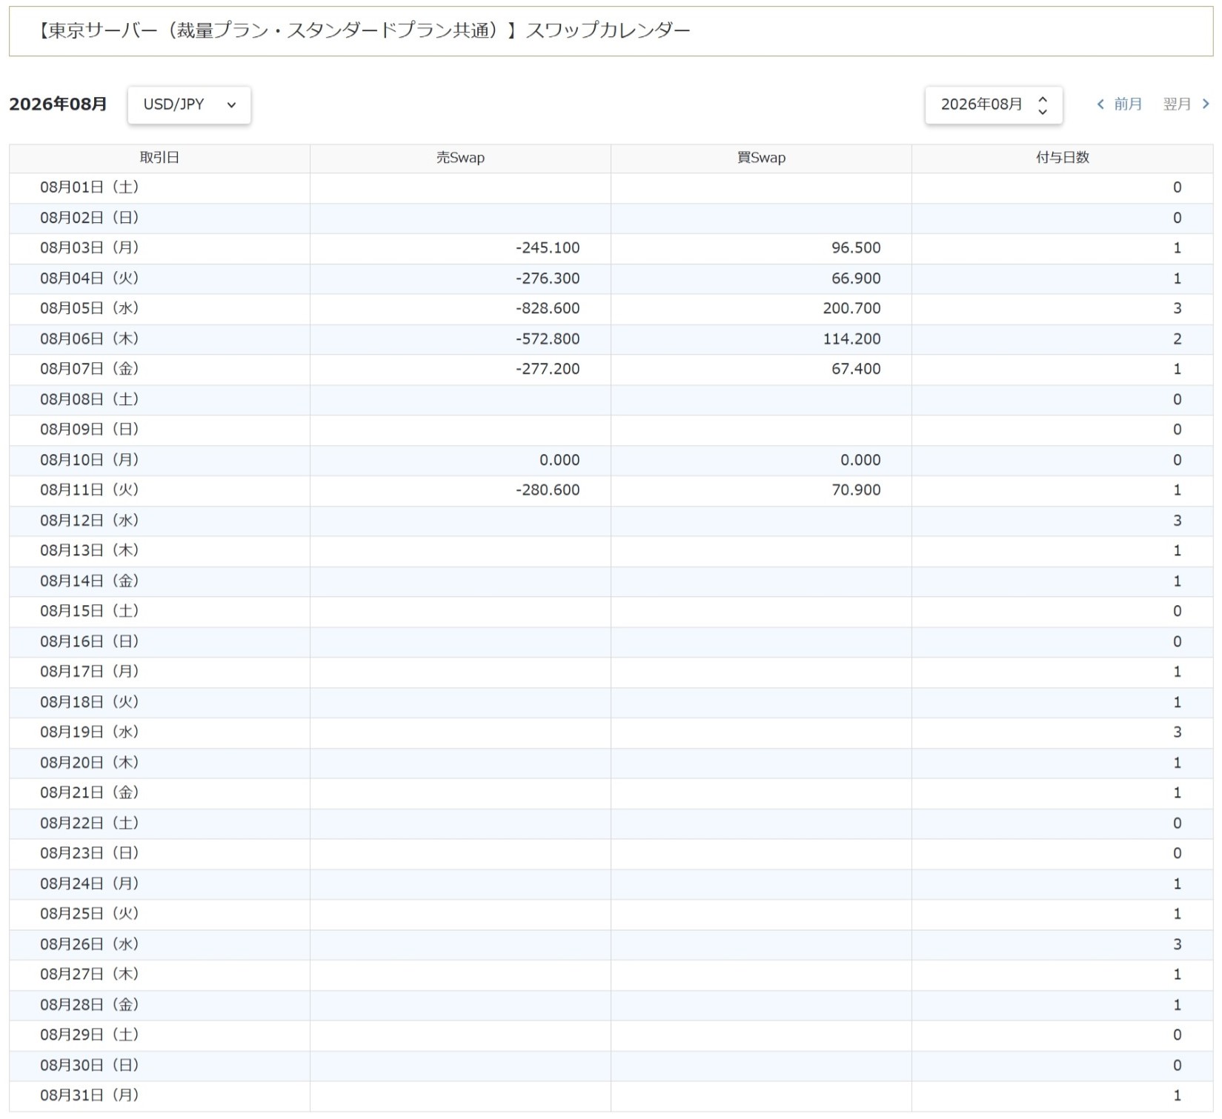Go to next month via 翌月 link

(1177, 104)
